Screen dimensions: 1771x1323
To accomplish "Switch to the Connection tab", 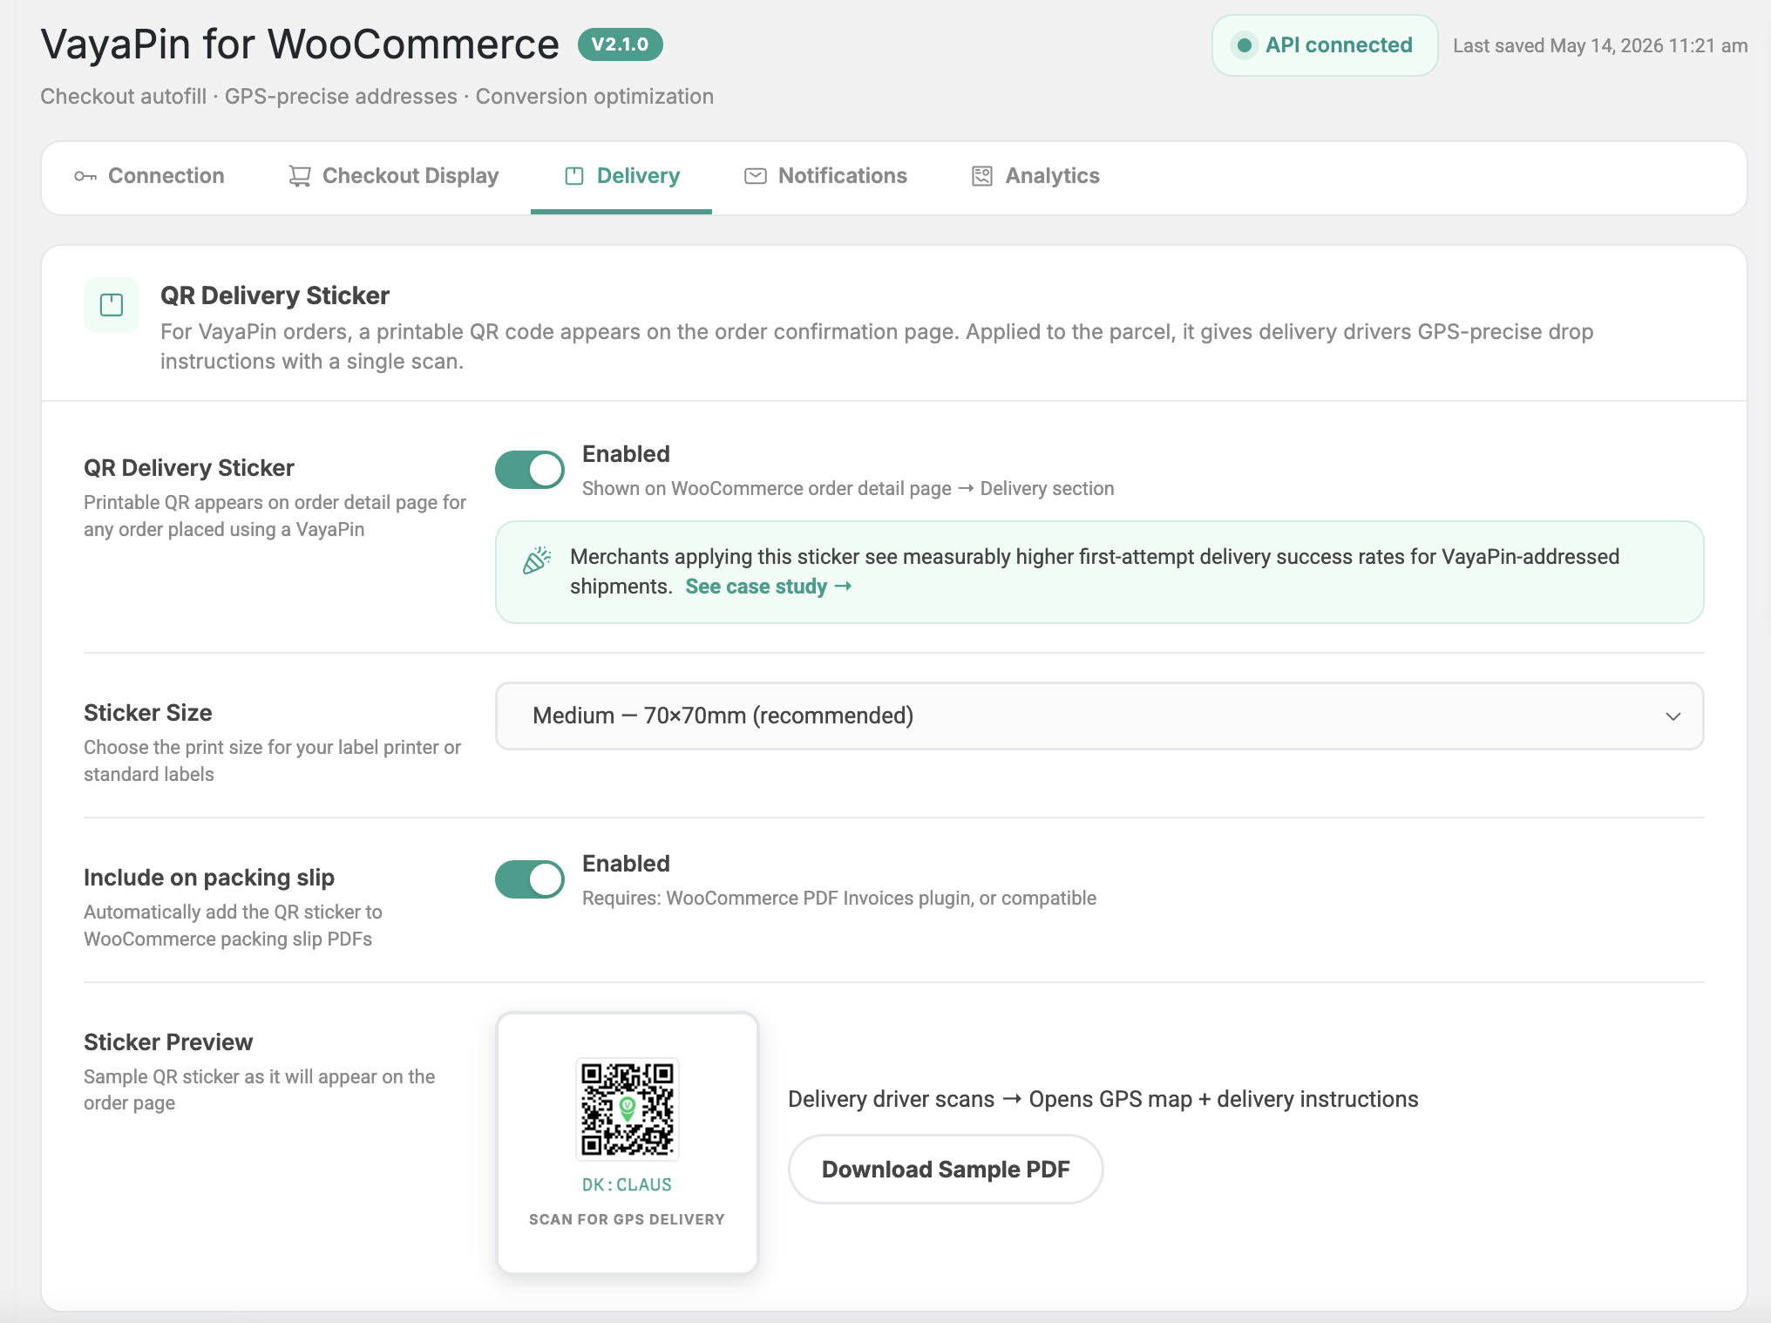I will point(149,176).
